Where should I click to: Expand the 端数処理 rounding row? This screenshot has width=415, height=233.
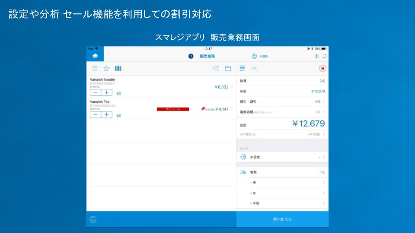click(282, 112)
